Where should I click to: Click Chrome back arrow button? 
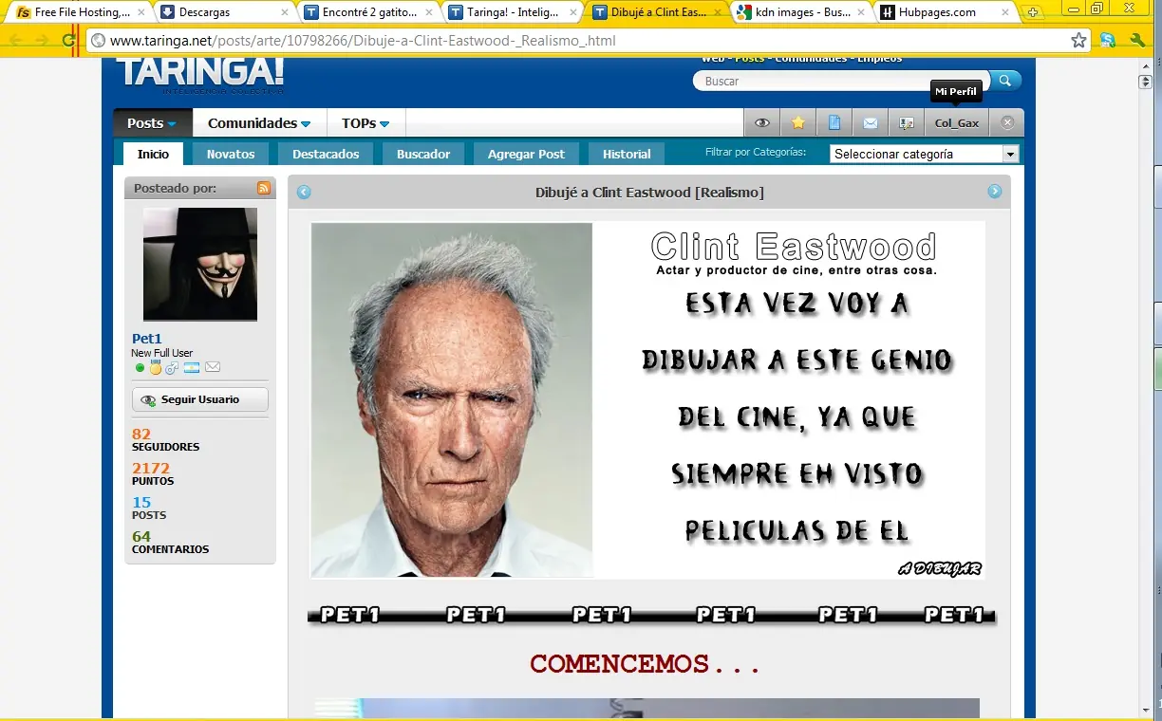pyautogui.click(x=16, y=41)
